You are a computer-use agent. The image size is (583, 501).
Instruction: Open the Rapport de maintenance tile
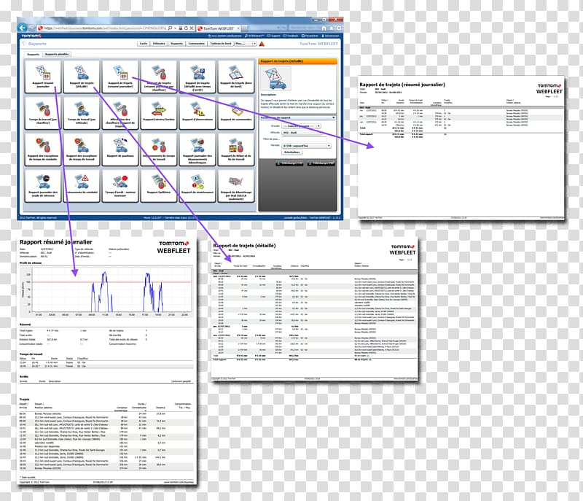[197, 186]
